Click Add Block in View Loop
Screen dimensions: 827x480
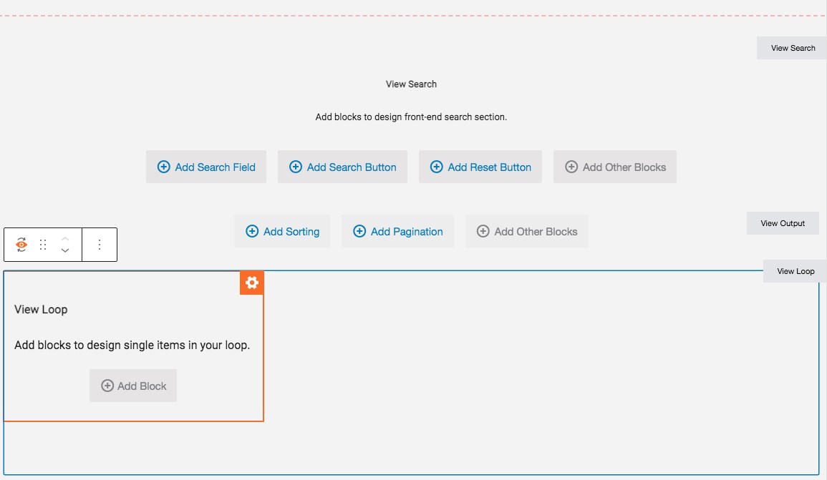click(x=133, y=386)
